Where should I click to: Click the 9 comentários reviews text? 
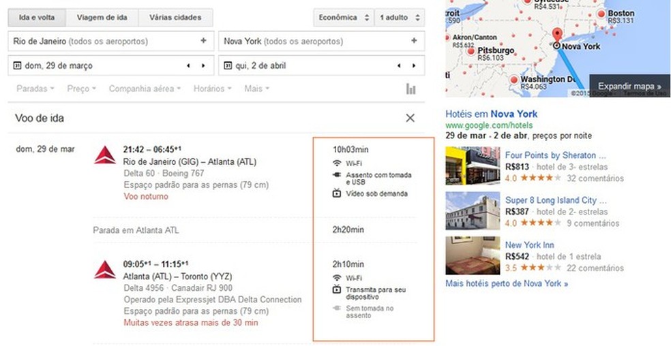point(593,223)
